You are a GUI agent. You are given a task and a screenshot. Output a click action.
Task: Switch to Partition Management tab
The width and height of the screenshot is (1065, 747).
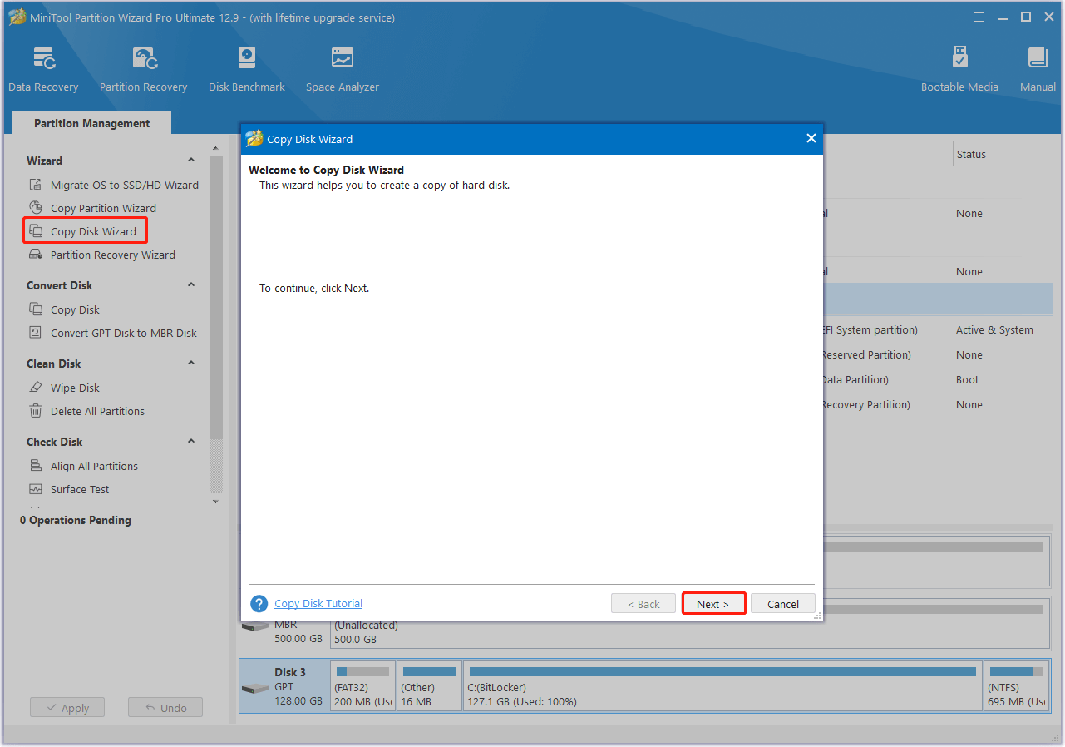click(92, 123)
